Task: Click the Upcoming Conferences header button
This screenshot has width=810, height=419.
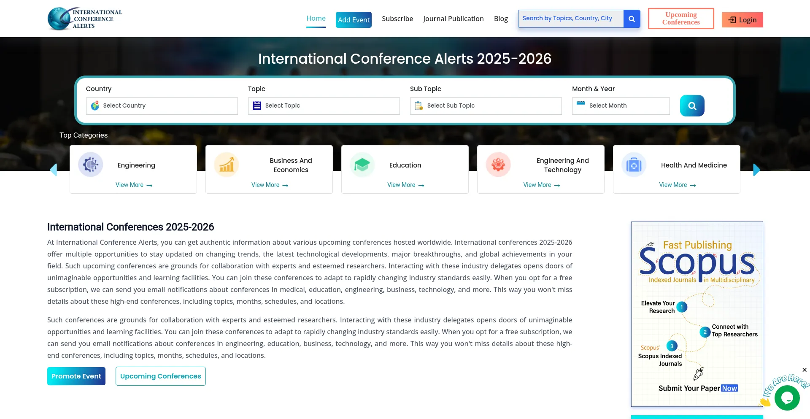Action: (x=681, y=19)
